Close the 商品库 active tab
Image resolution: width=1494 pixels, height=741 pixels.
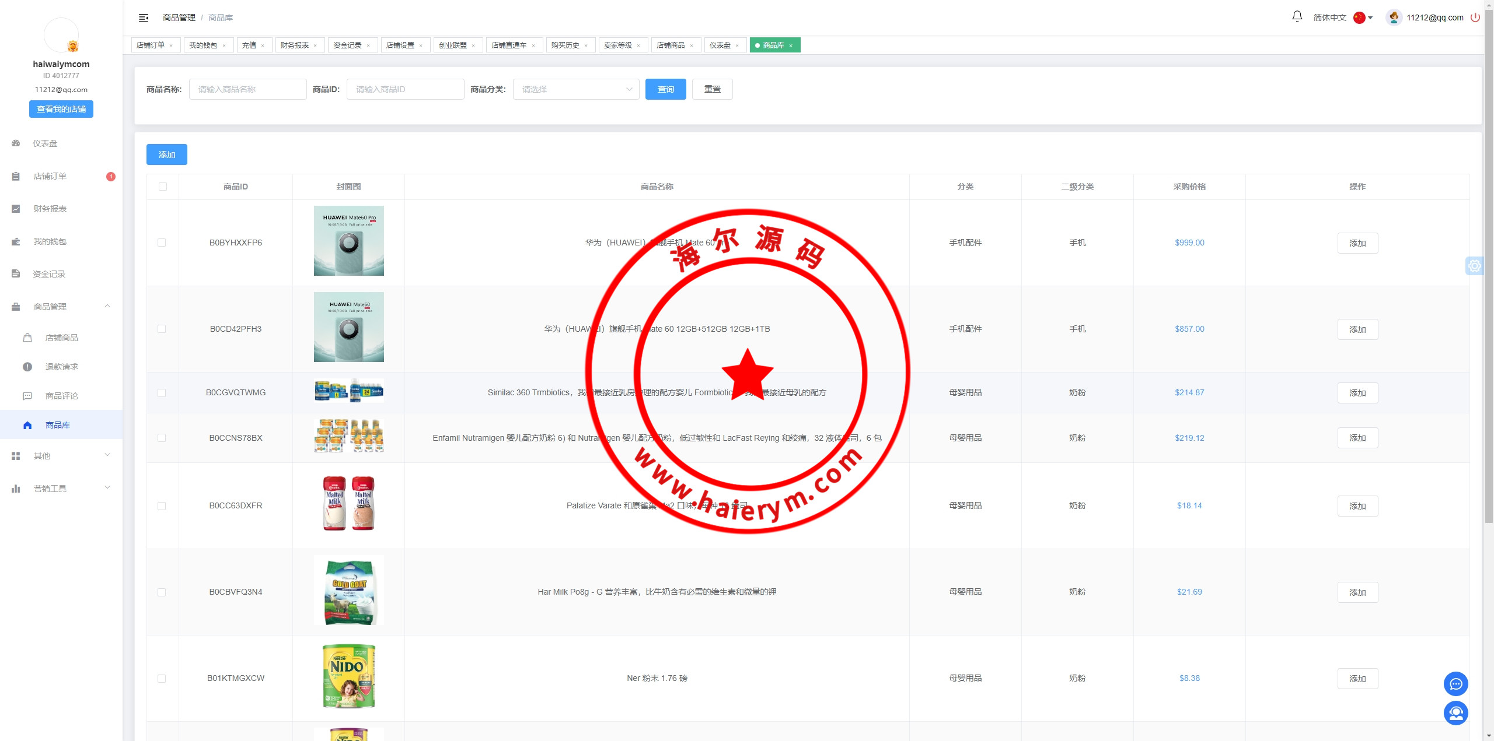pyautogui.click(x=791, y=45)
